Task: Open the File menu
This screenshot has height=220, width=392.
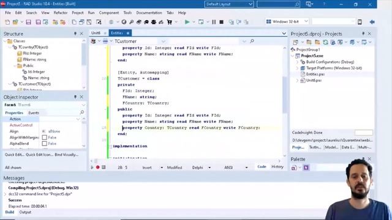Action: click(8, 13)
